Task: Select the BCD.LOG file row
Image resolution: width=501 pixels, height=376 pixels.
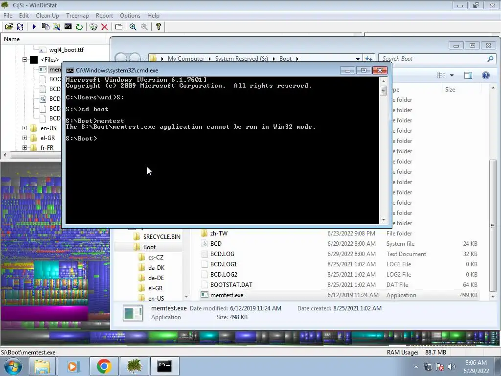Action: [x=340, y=254]
